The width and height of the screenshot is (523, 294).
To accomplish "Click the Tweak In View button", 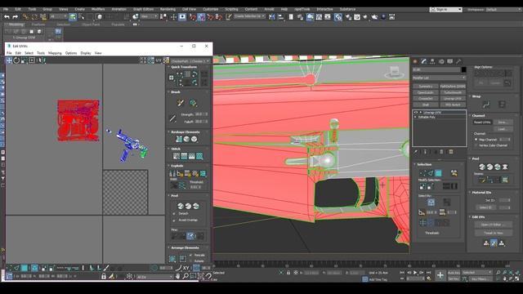I will (x=494, y=233).
